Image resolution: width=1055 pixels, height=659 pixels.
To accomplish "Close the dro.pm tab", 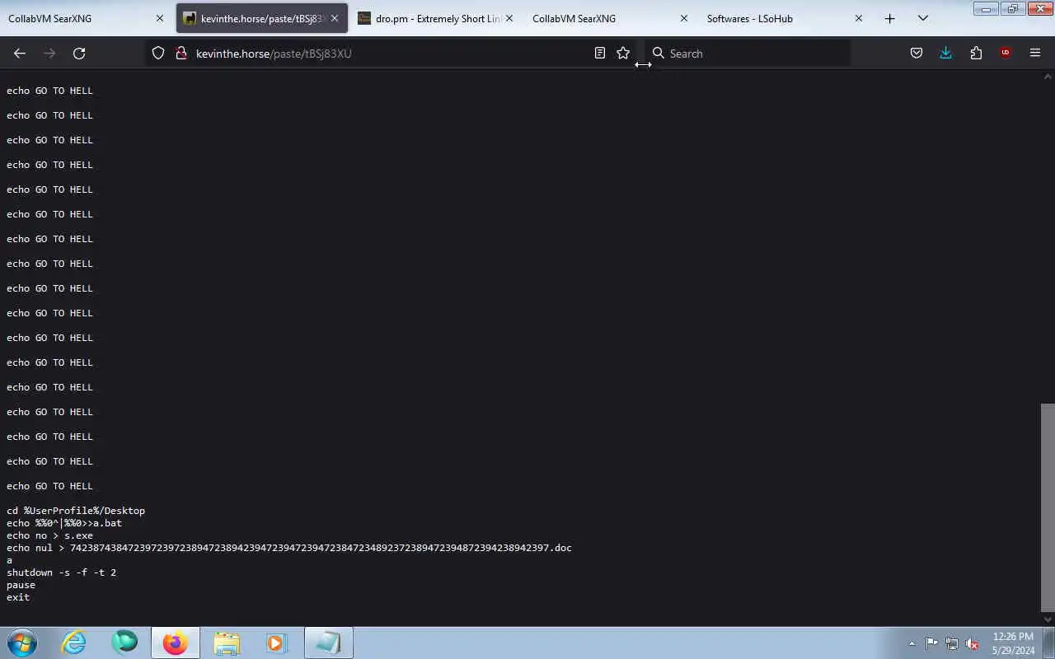I will (509, 18).
